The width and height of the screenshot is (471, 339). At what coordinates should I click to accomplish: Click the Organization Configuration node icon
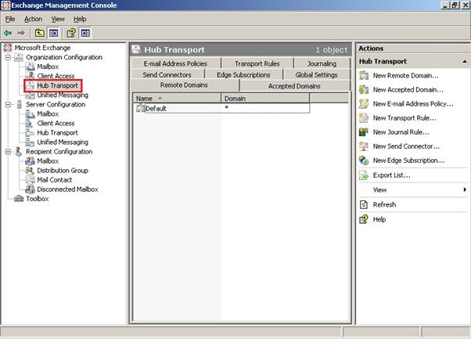pyautogui.click(x=19, y=57)
